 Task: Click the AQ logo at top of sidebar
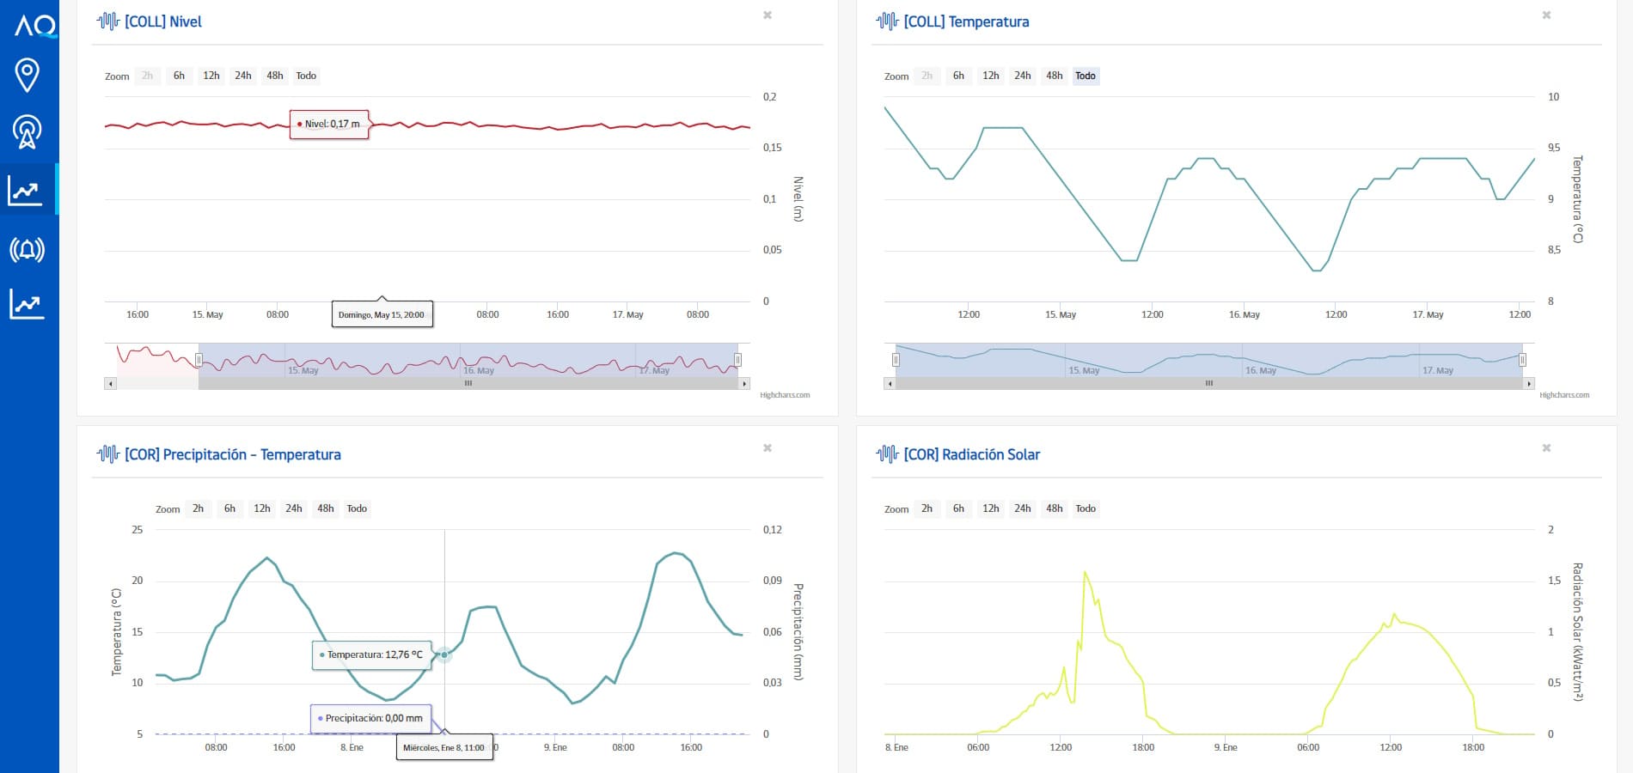pyautogui.click(x=35, y=26)
